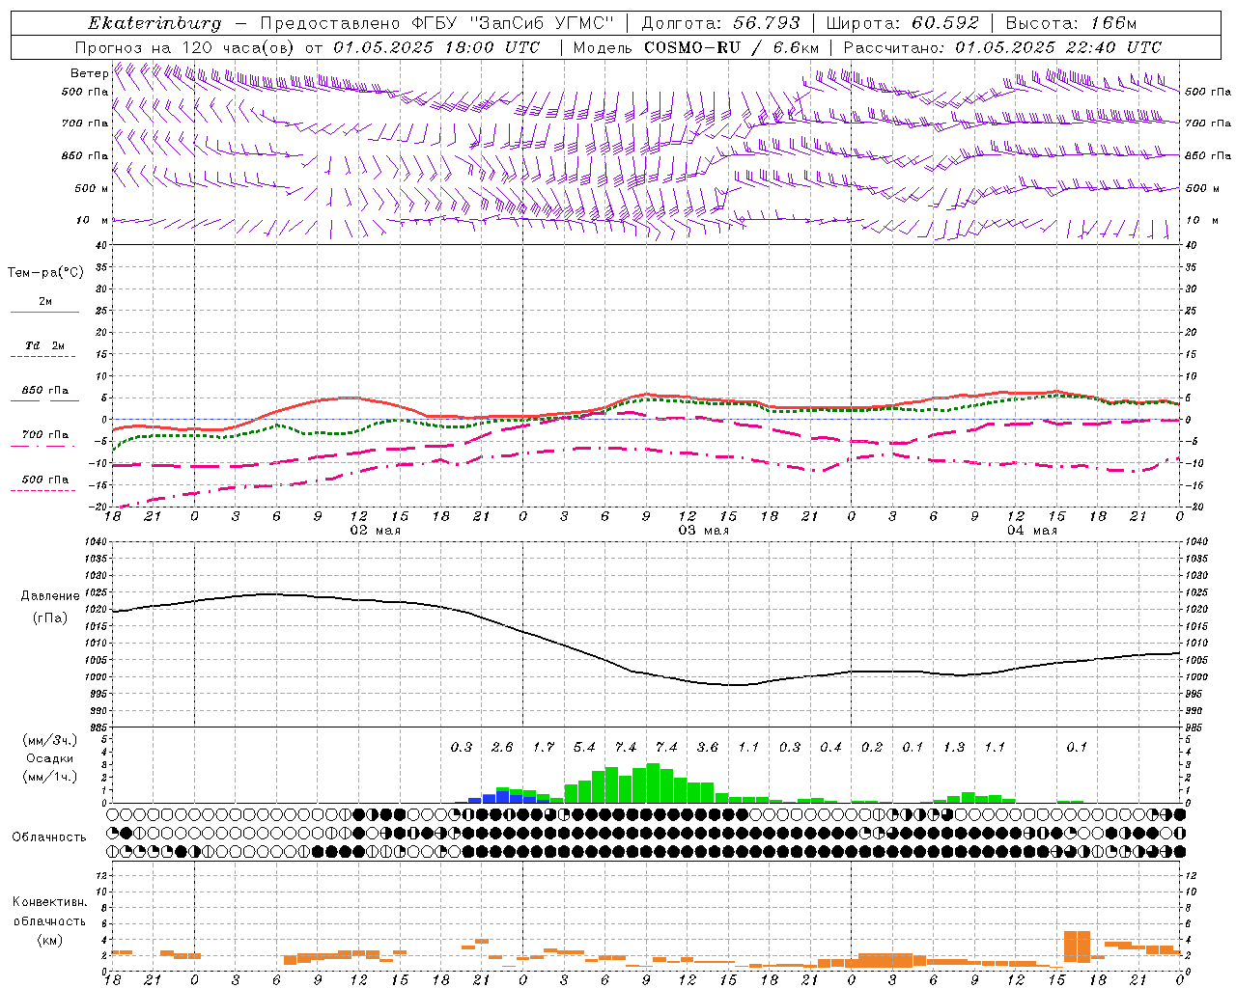The height and width of the screenshot is (988, 1236).
Task: Click the red solid legend line under '2м'
Action: [x=44, y=313]
